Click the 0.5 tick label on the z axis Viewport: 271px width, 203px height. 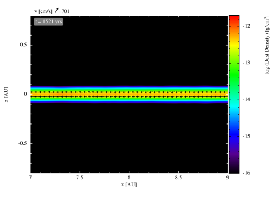click(23, 45)
